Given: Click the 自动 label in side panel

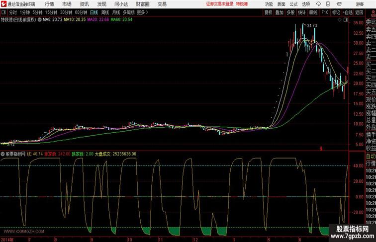Looking at the screenshot, I should coord(371,156).
